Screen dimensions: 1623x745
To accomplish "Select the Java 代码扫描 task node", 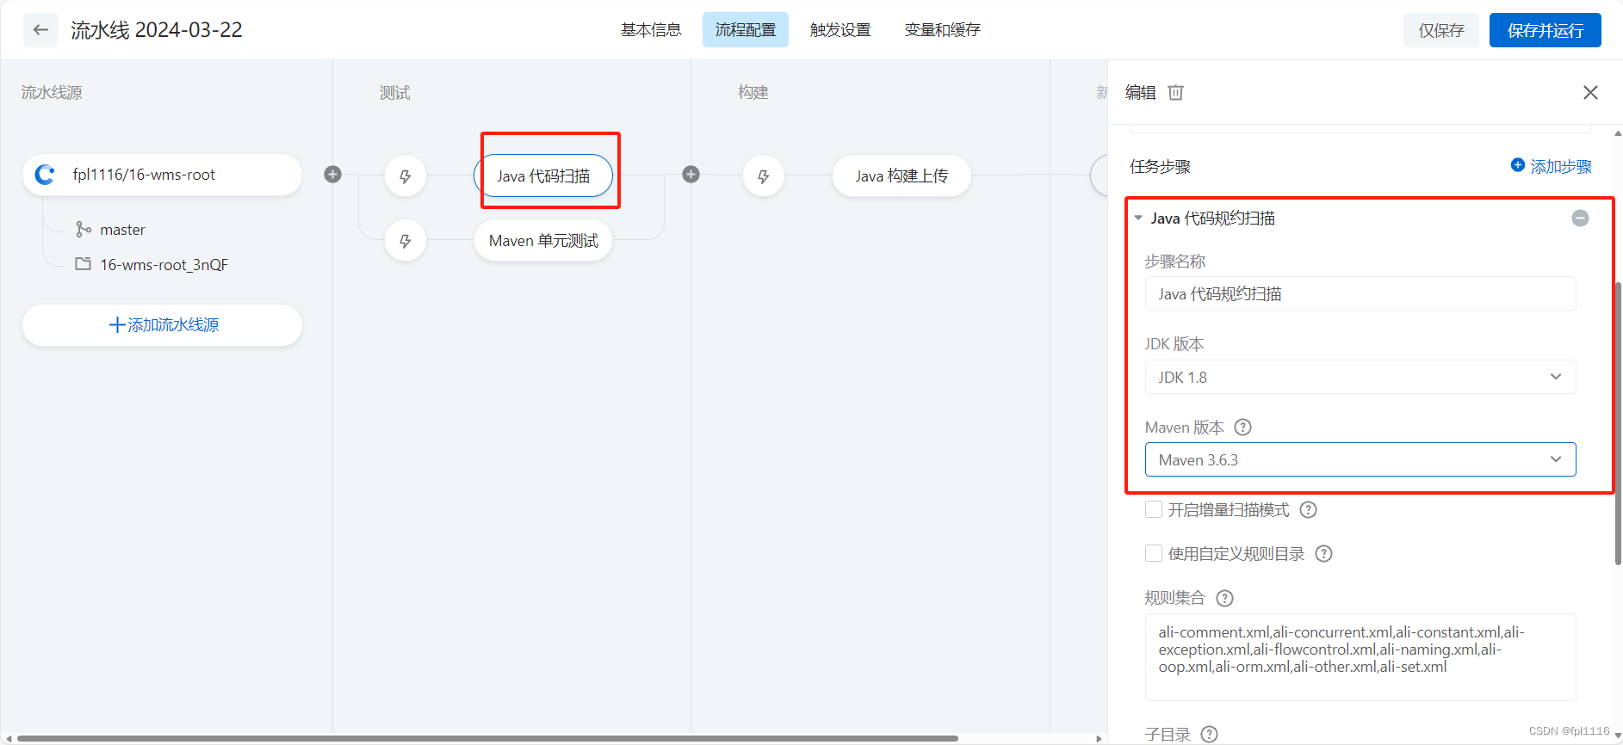I will 543,176.
